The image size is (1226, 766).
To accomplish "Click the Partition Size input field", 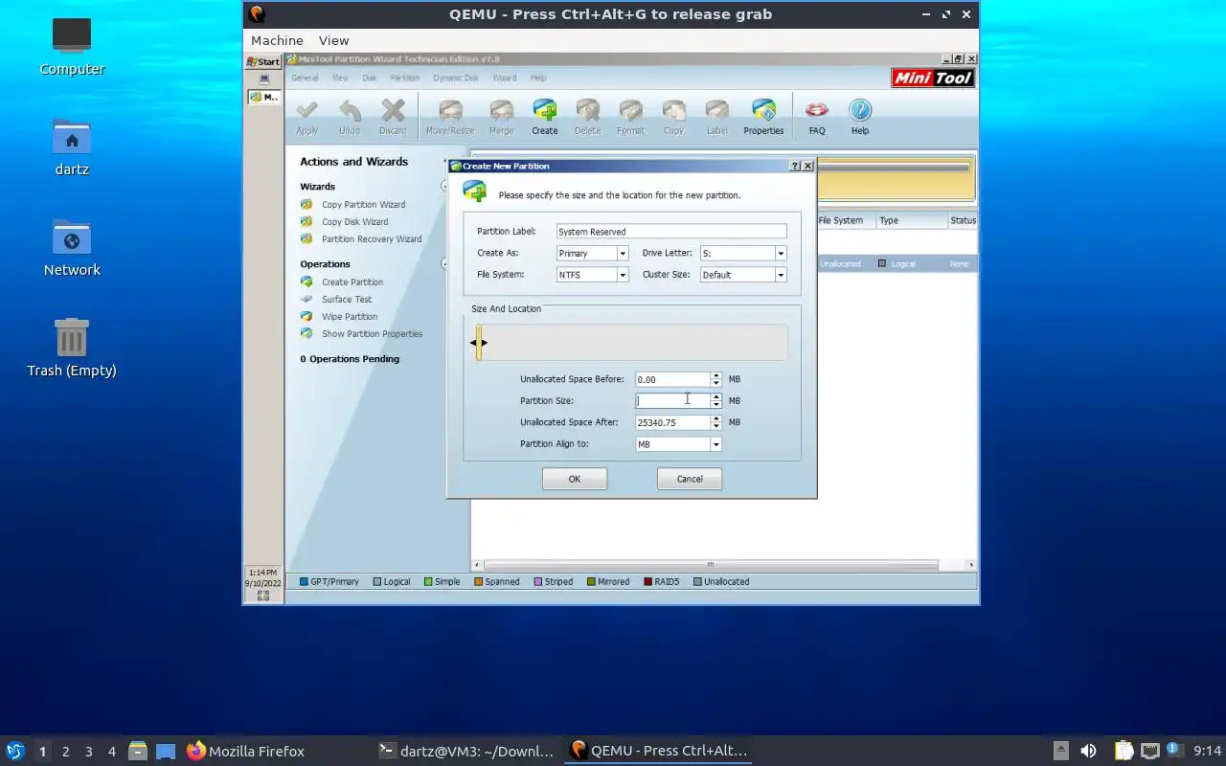I will pos(672,401).
